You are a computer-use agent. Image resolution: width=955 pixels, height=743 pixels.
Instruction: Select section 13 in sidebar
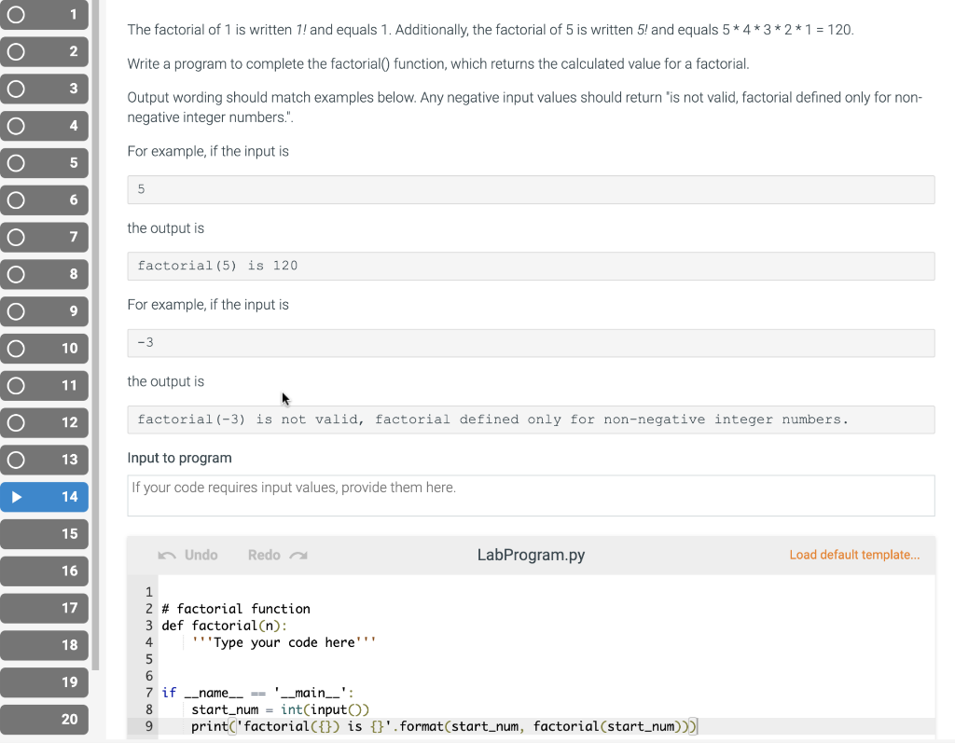[44, 461]
